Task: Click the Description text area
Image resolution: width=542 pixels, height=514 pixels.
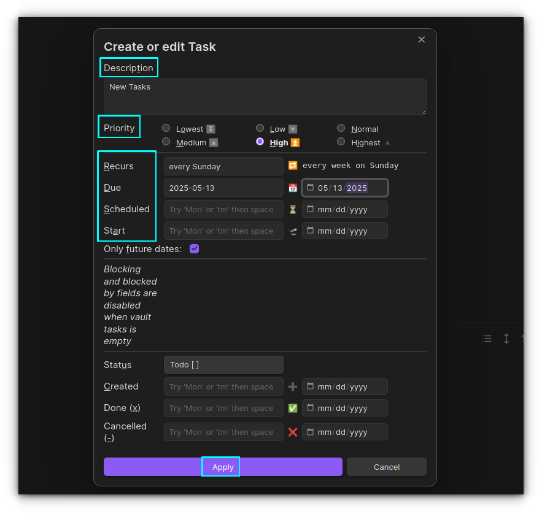Action: 265,96
